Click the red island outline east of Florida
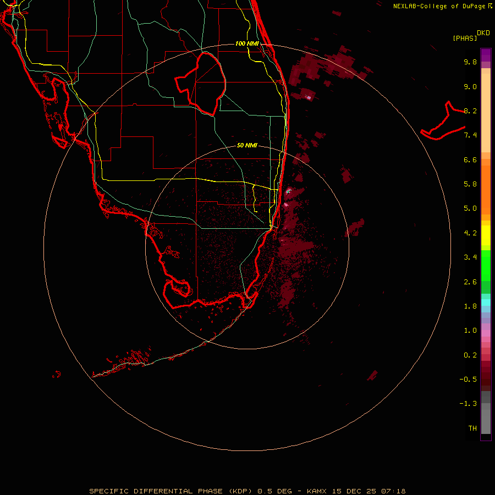The width and height of the screenshot is (495, 495). click(x=443, y=122)
